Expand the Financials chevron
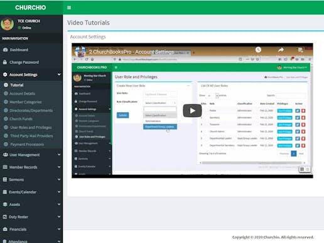Screen dimensions: 324x243 (x=59, y=229)
